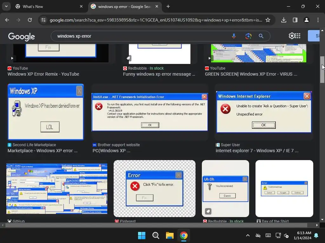
Task: Open the Windows Start menu
Action: click(142, 235)
